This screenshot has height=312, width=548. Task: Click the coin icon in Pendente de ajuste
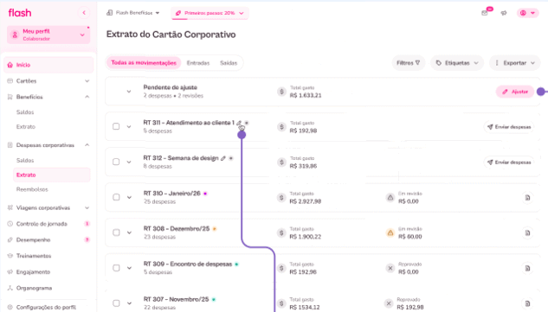pyautogui.click(x=281, y=92)
